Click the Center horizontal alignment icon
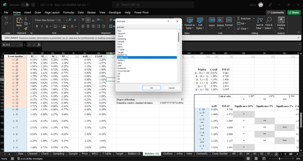Viewport: 303px width, 161px height. pos(88,26)
